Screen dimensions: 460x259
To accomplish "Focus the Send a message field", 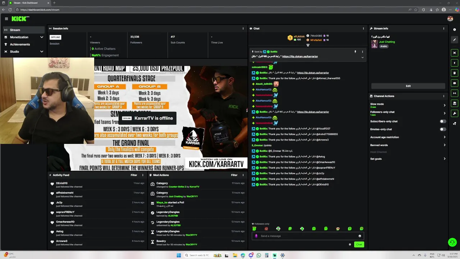I will click(308, 236).
